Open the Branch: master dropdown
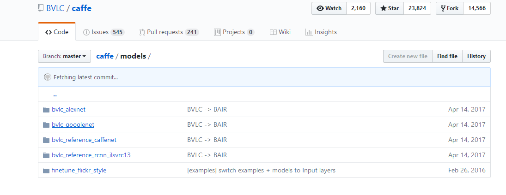The width and height of the screenshot is (506, 195). coord(65,56)
